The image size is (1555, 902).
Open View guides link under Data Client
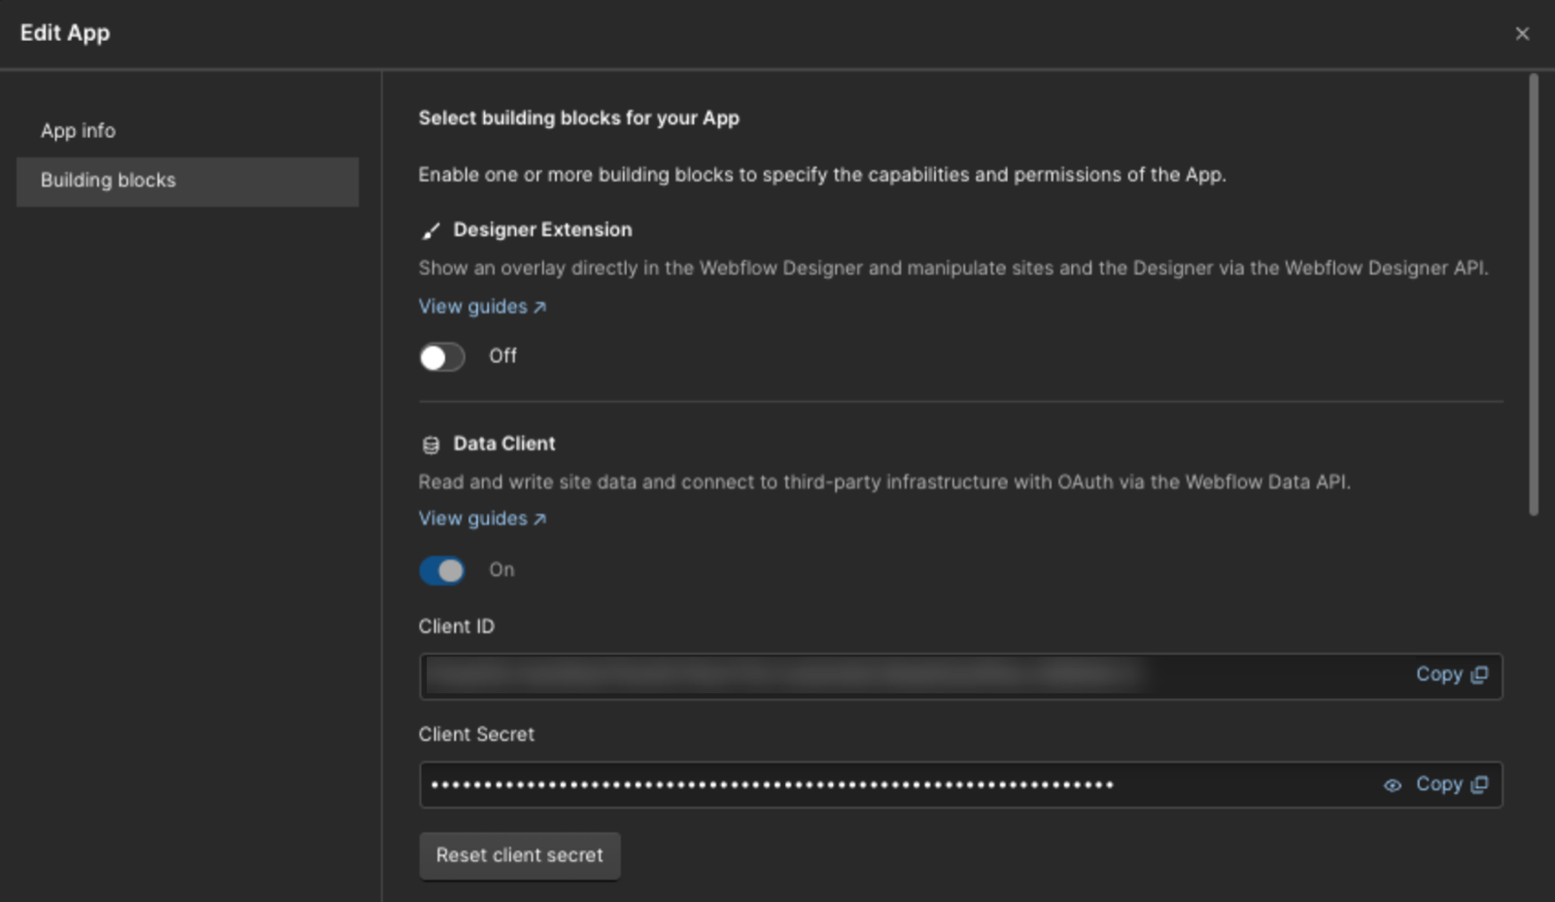click(x=482, y=519)
